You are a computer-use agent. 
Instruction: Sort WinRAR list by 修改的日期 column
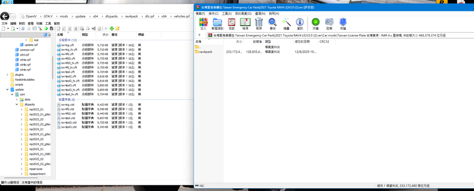pos(306,41)
